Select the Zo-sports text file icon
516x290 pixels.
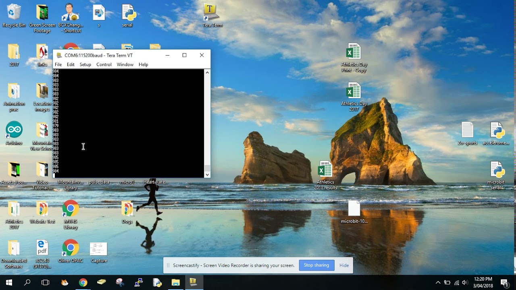coord(467,133)
